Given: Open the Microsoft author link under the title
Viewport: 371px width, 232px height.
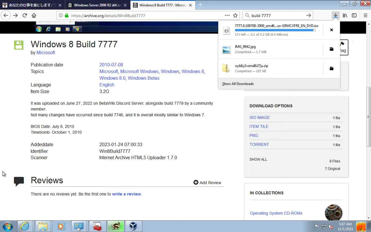Looking at the screenshot, I should [x=46, y=52].
